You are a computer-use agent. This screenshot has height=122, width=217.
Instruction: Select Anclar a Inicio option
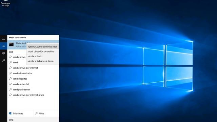(43, 56)
